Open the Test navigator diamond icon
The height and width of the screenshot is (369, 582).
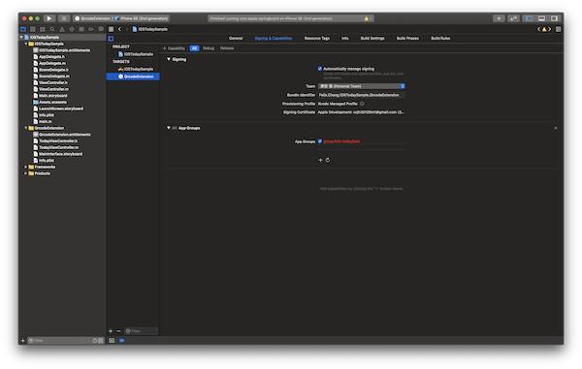[72, 29]
